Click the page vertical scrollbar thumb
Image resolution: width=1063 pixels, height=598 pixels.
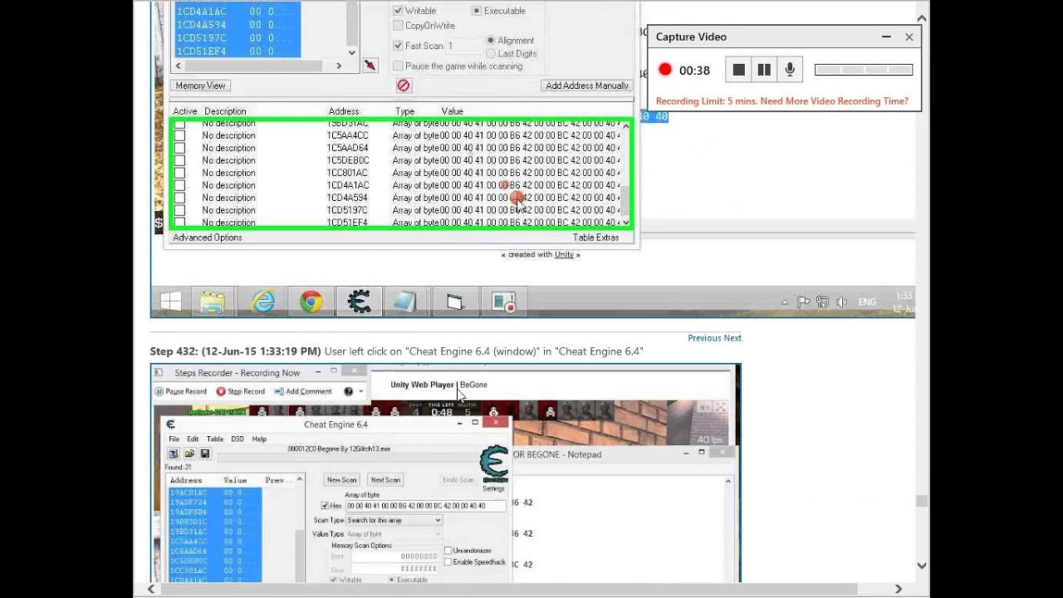click(x=922, y=501)
